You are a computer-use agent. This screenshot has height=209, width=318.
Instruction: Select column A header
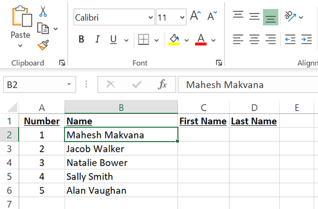[x=42, y=107]
